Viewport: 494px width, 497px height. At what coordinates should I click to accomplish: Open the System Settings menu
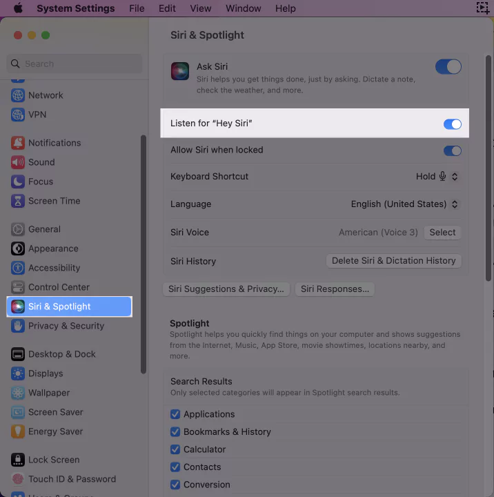(x=76, y=8)
